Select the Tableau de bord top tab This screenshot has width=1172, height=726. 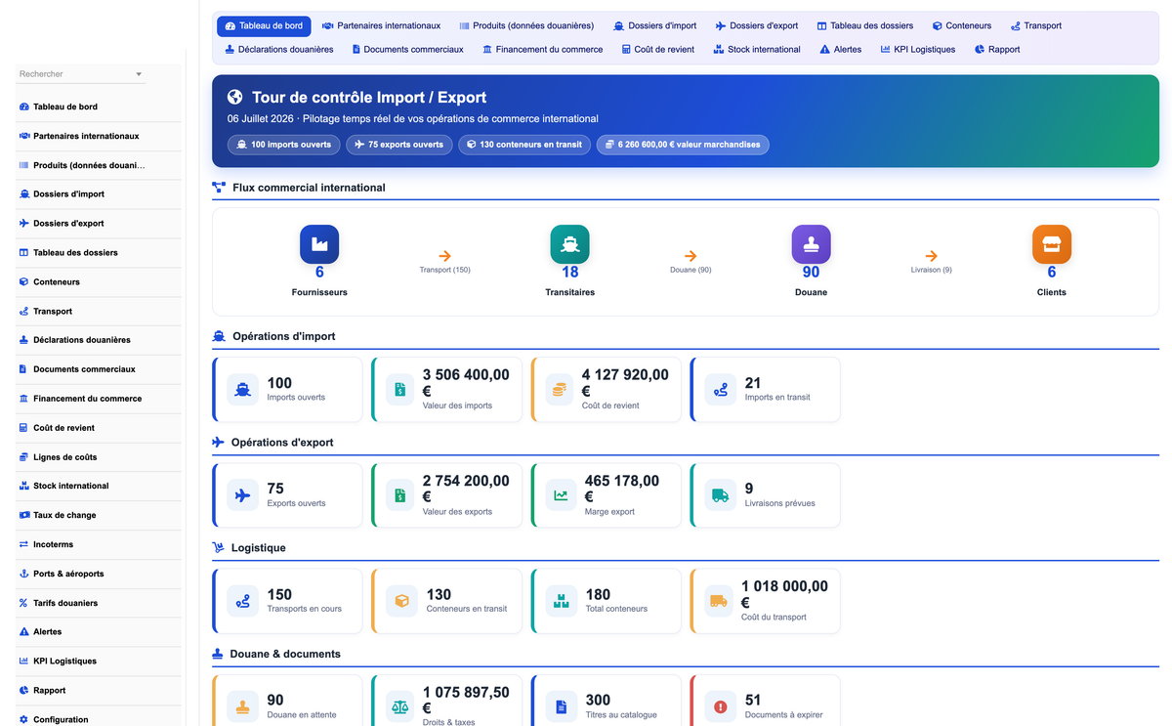click(x=264, y=25)
